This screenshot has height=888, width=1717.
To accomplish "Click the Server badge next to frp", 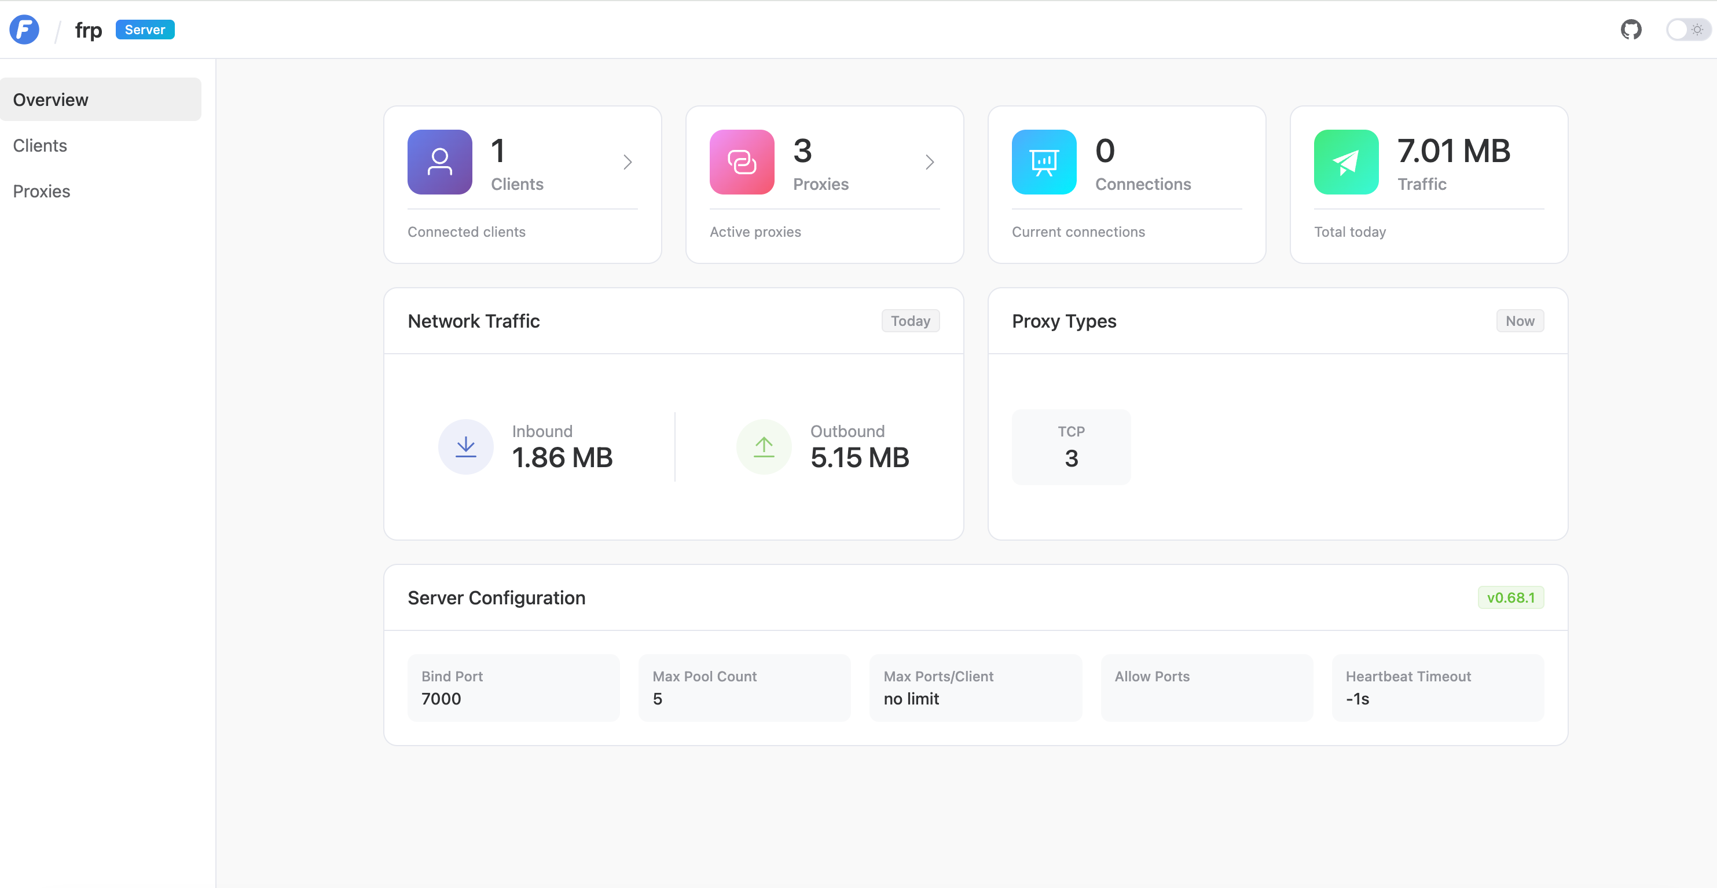I will click(144, 30).
